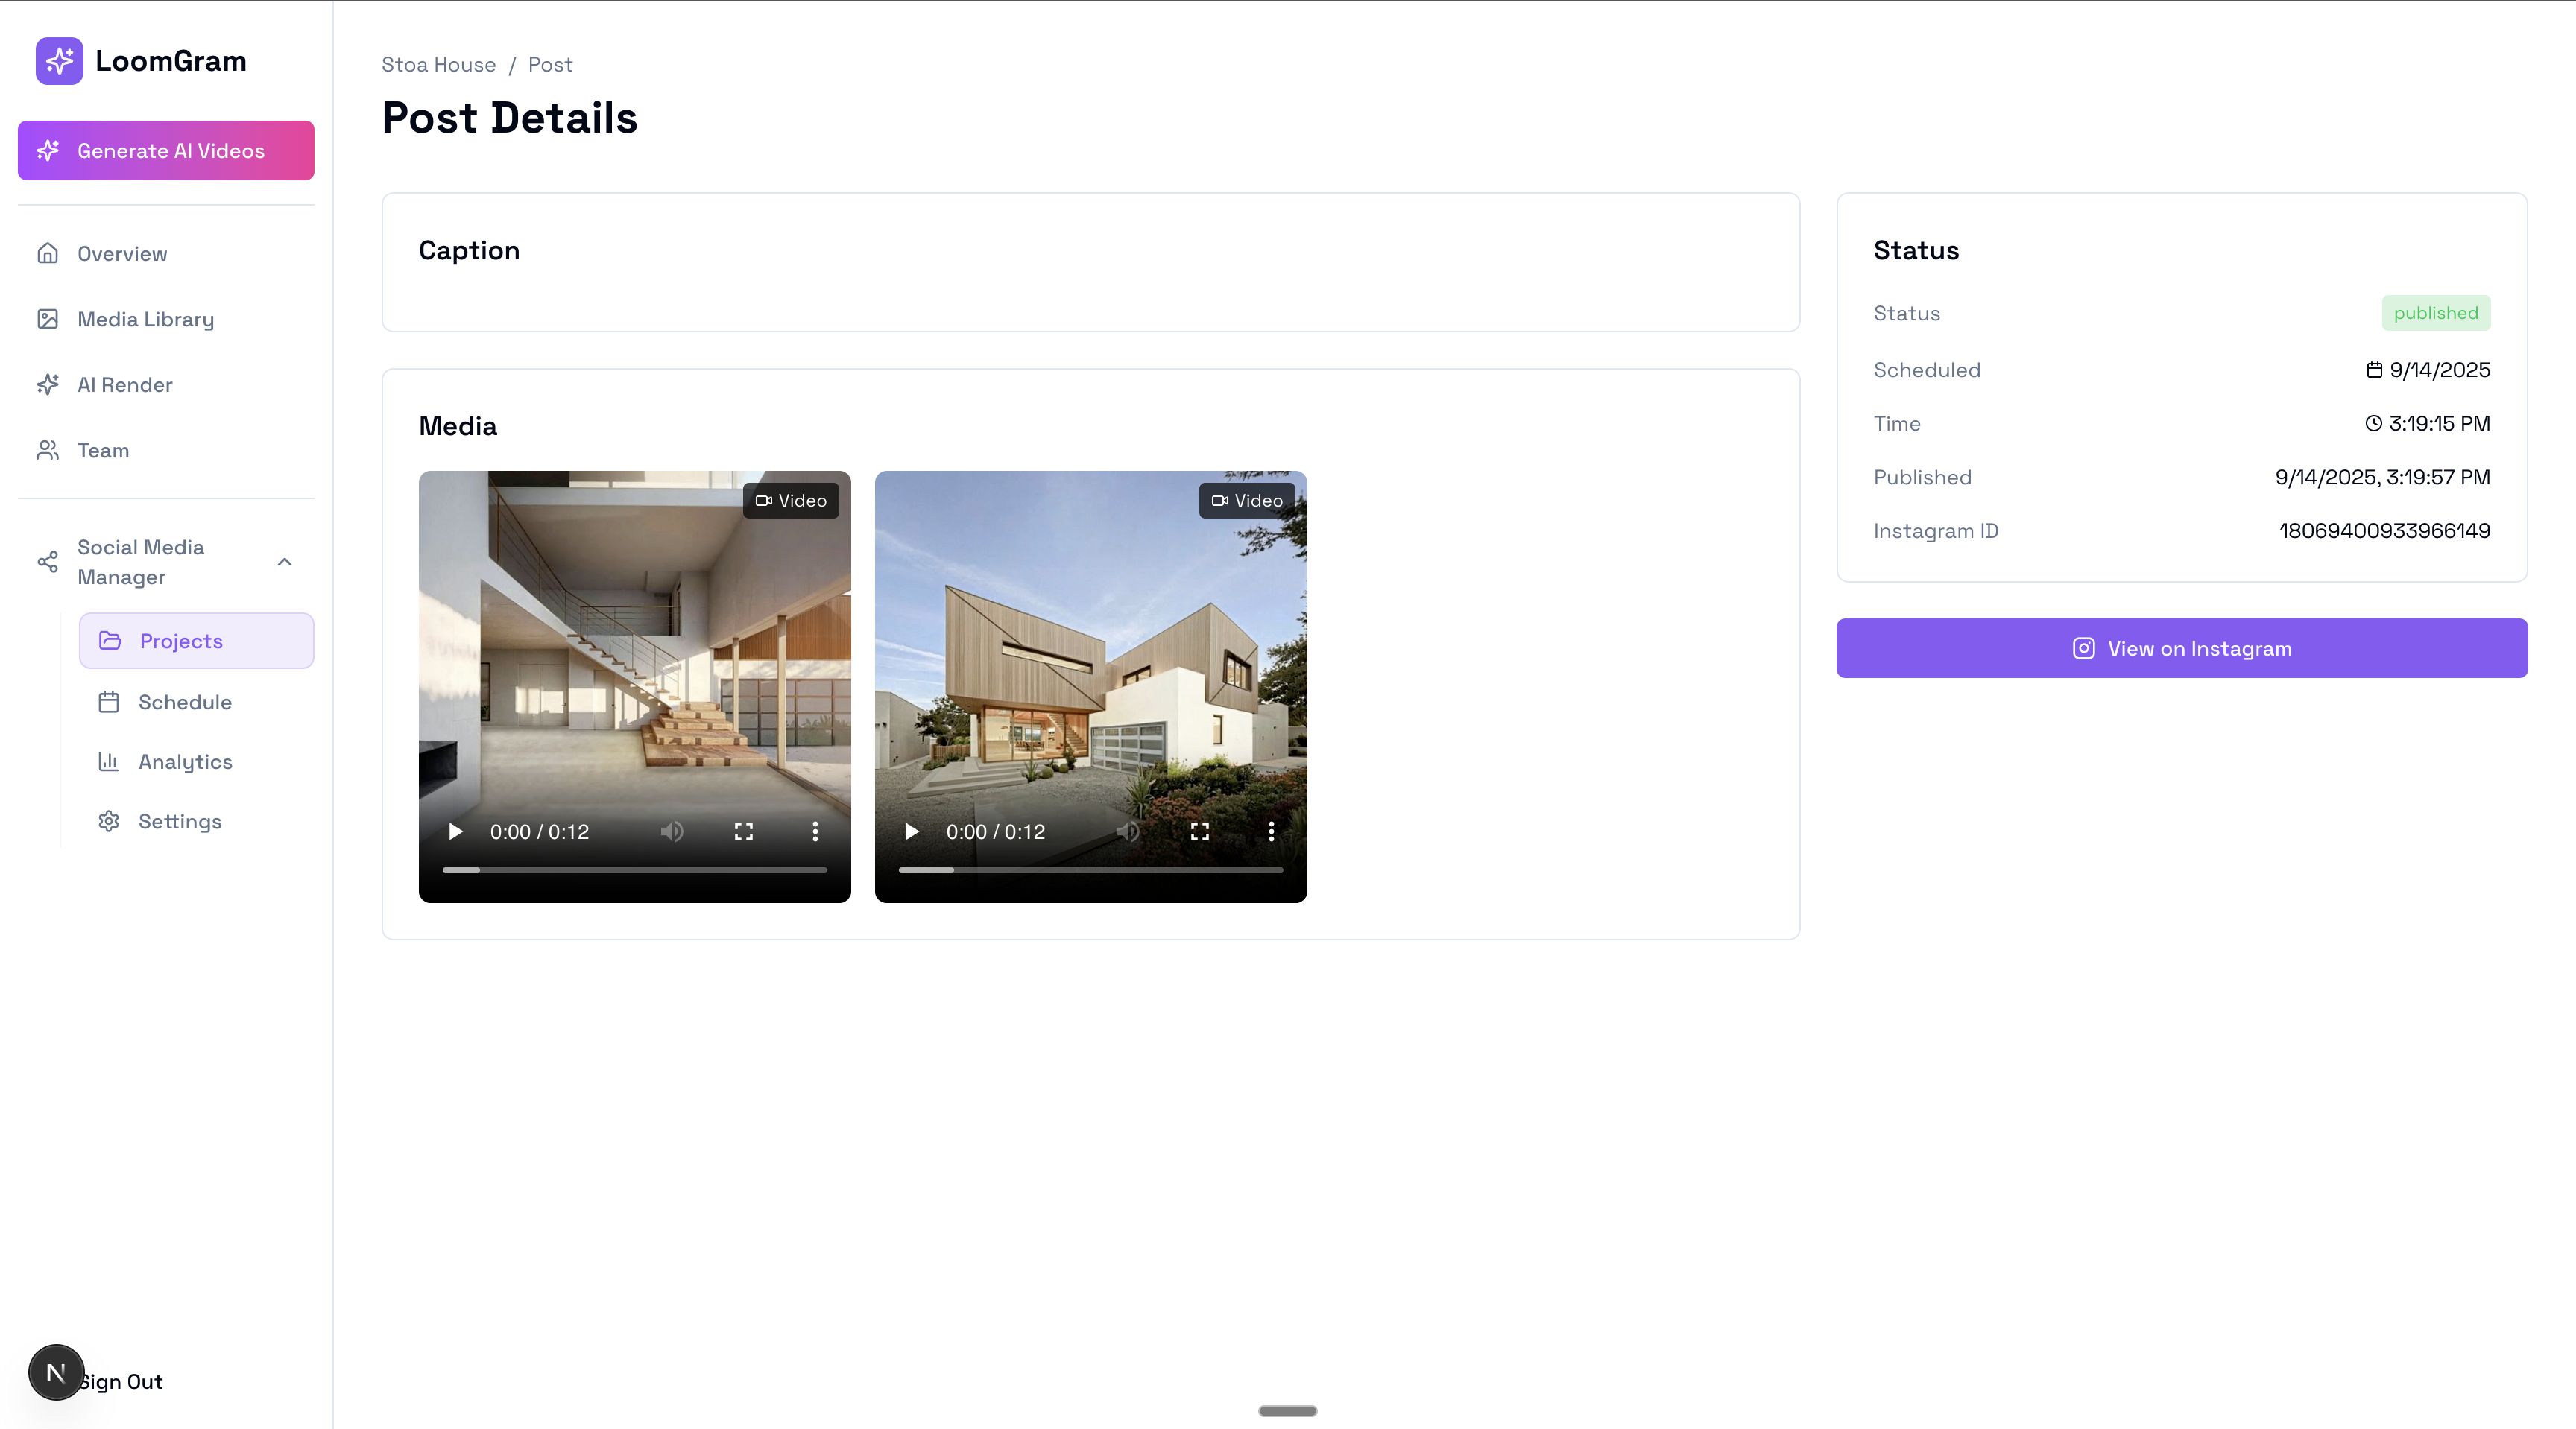2576x1429 pixels.
Task: Play the second house exterior video
Action: [911, 831]
